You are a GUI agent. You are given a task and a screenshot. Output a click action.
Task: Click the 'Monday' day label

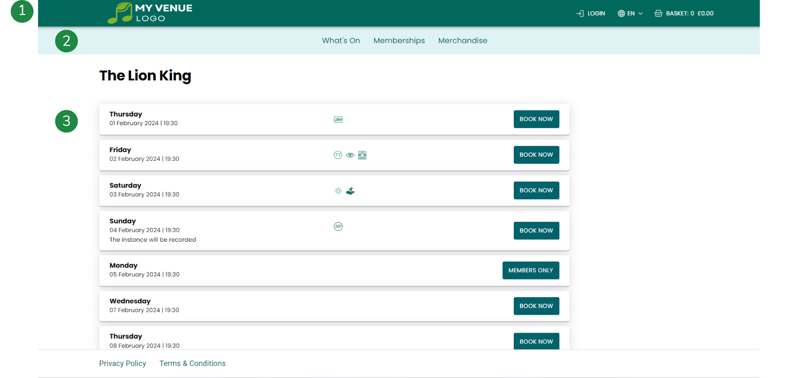(123, 266)
